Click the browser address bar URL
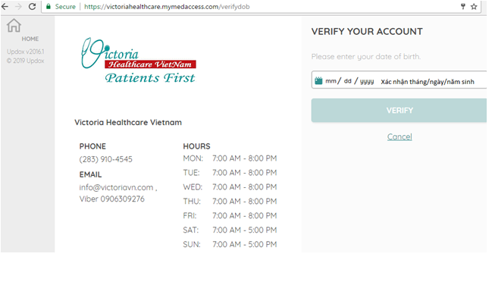The image size is (492, 285). tap(167, 7)
